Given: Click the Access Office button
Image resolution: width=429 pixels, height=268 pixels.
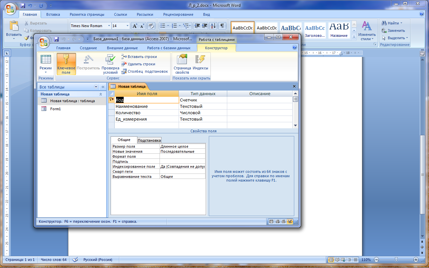Looking at the screenshot, I should [44, 42].
